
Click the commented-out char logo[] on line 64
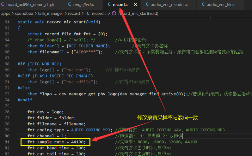click(61, 40)
